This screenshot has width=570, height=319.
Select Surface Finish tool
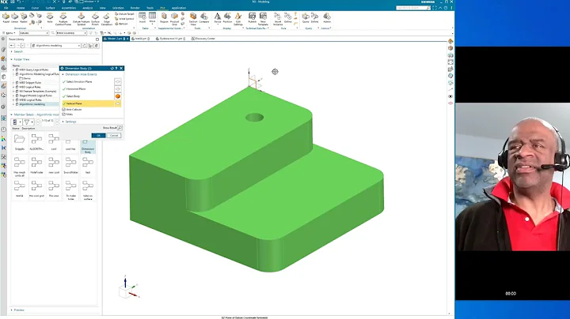point(95,19)
